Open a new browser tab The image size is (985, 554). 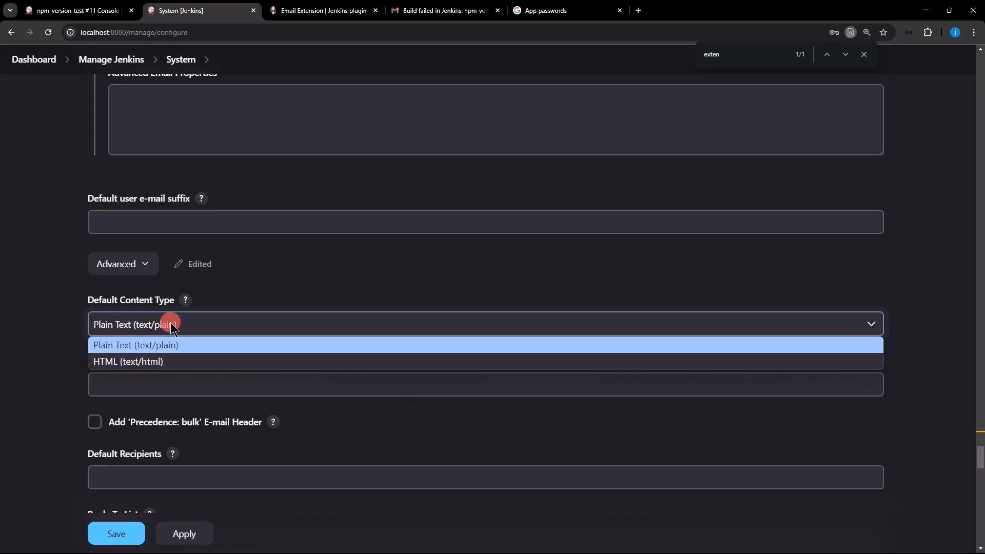(638, 10)
